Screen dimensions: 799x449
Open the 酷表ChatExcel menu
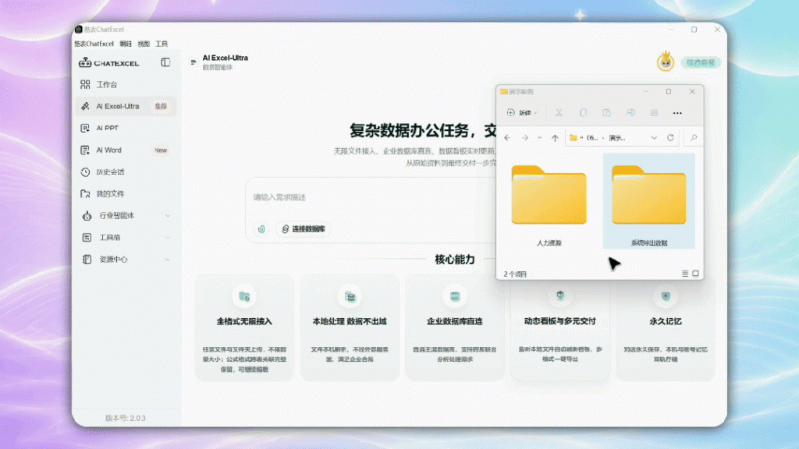(x=94, y=44)
